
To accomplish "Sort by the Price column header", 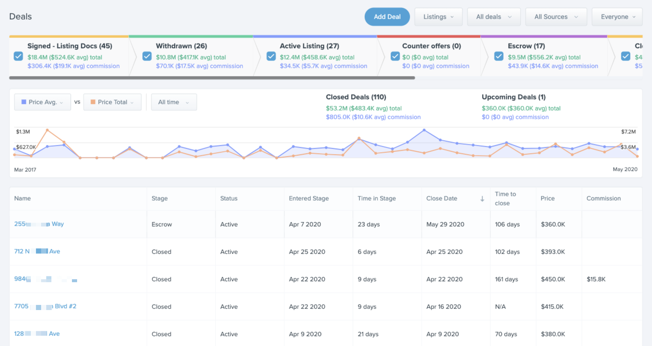I will (x=547, y=198).
